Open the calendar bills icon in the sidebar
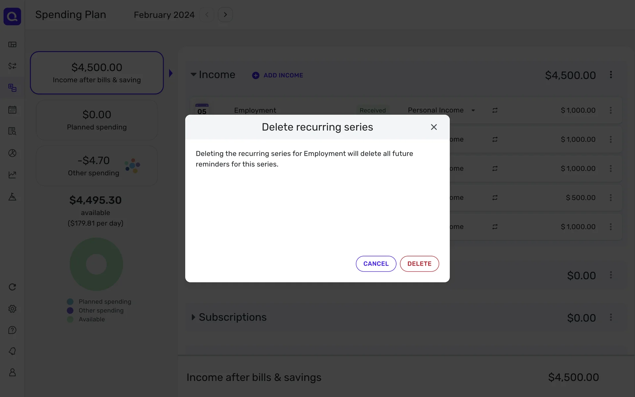The height and width of the screenshot is (397, 635). (x=12, y=110)
